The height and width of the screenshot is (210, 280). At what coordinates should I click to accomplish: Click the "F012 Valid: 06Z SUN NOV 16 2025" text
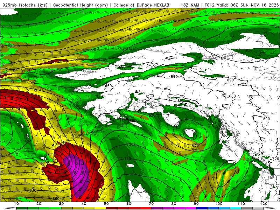(x=241, y=5)
